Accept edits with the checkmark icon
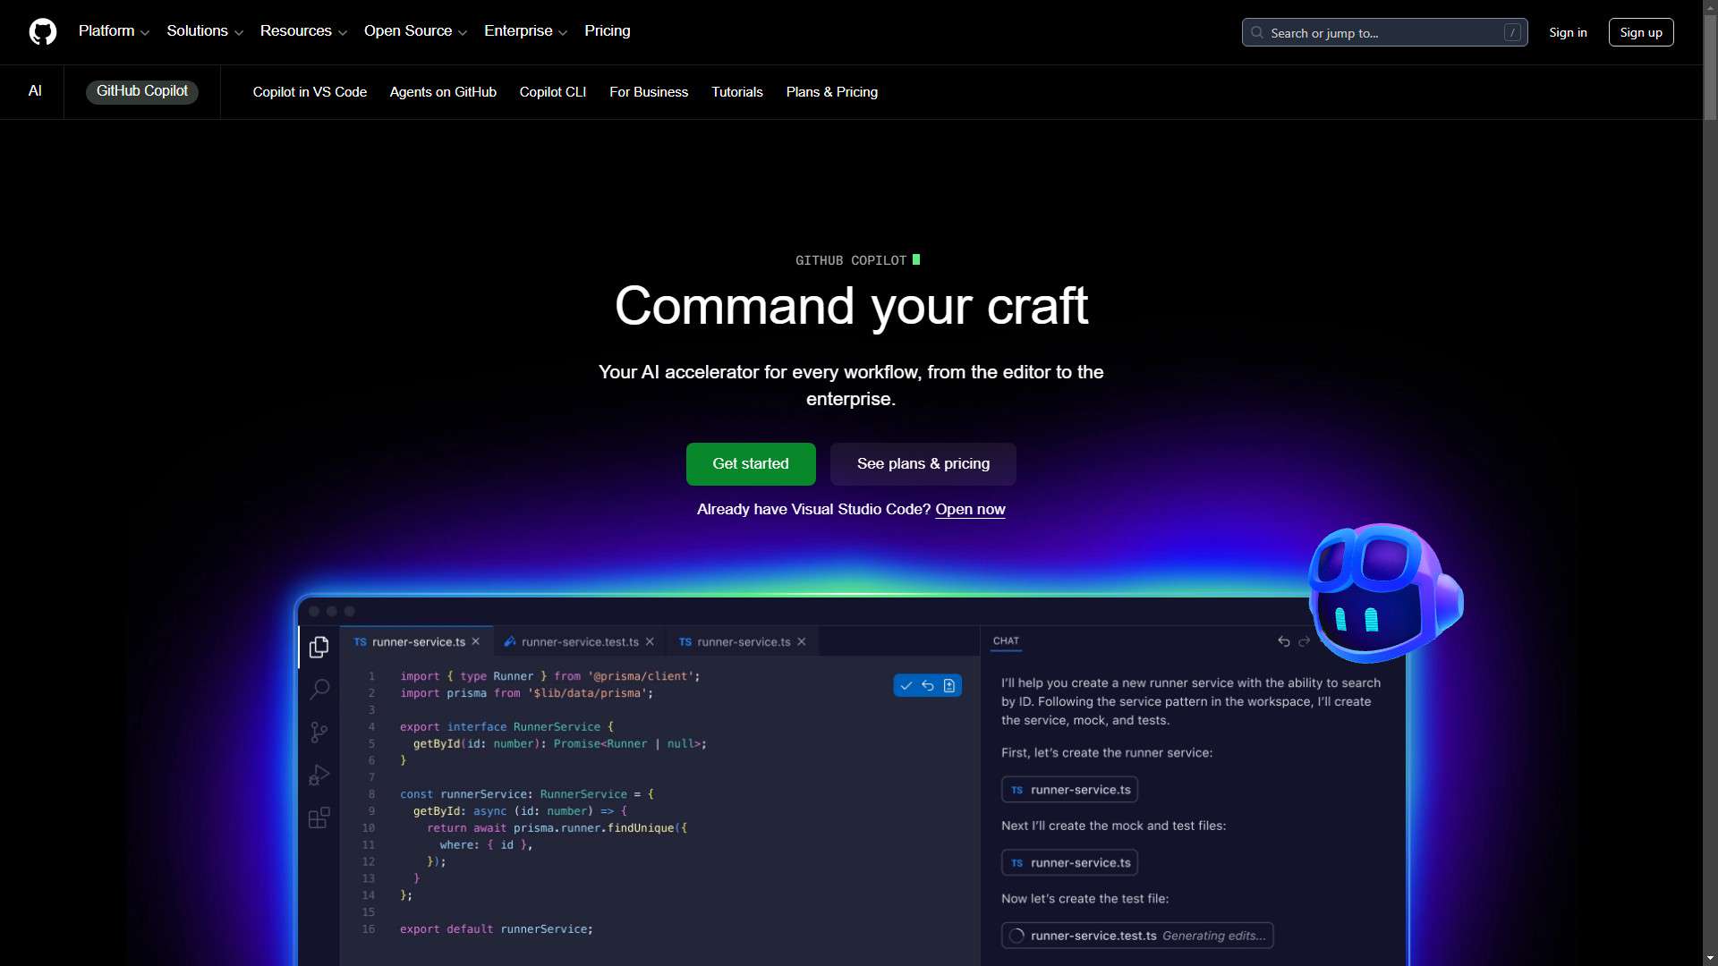The image size is (1718, 966). 906,686
